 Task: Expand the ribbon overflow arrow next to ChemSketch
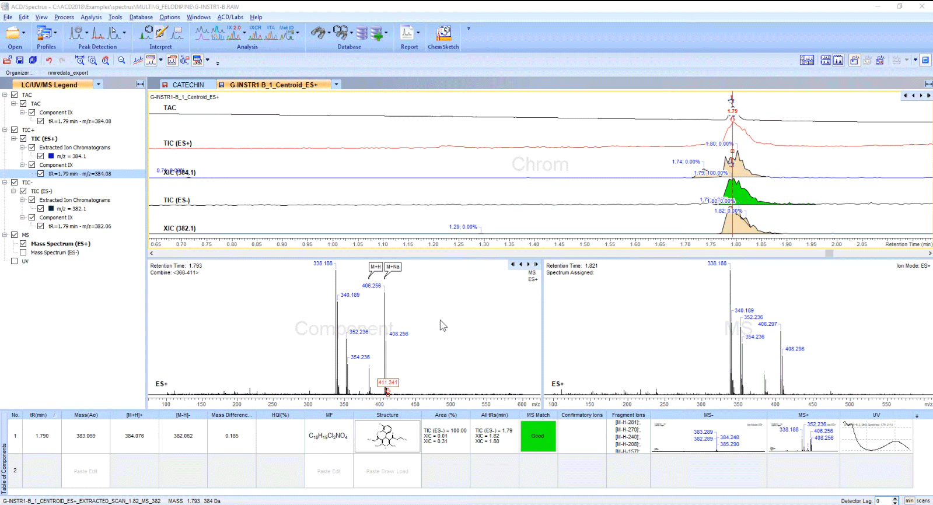pos(469,29)
